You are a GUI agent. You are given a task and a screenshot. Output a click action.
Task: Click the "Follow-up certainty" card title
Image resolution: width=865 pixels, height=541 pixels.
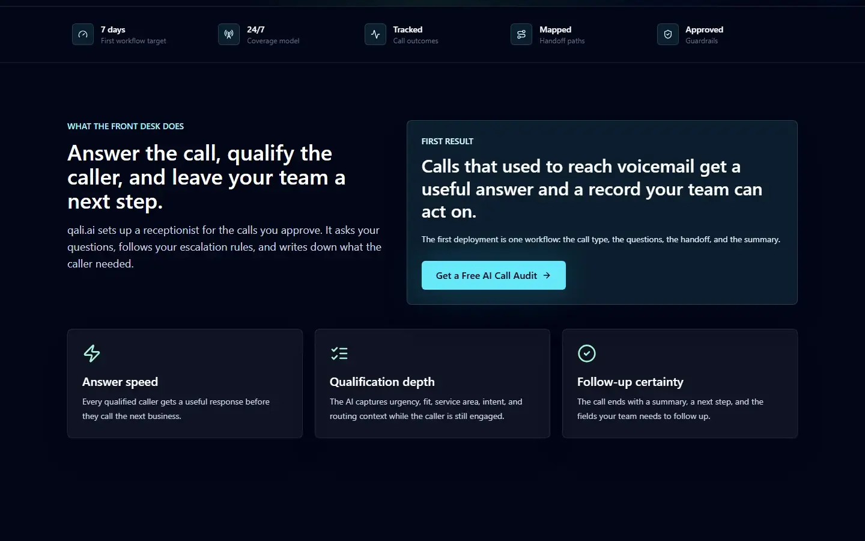[x=630, y=382]
